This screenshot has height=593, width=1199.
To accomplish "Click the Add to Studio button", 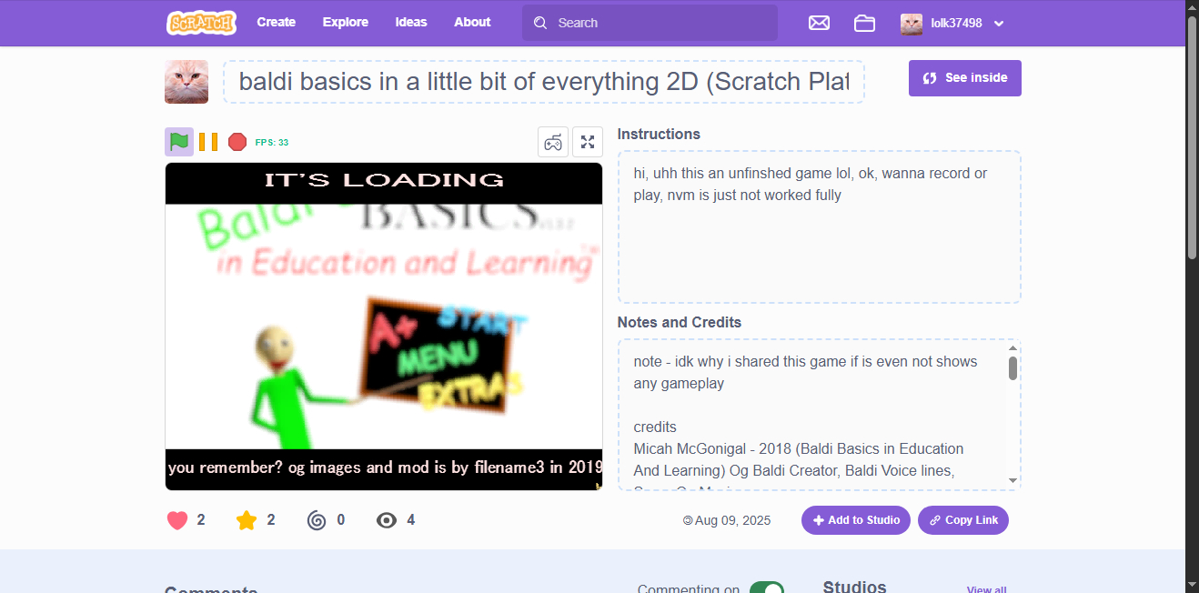I will (856, 520).
